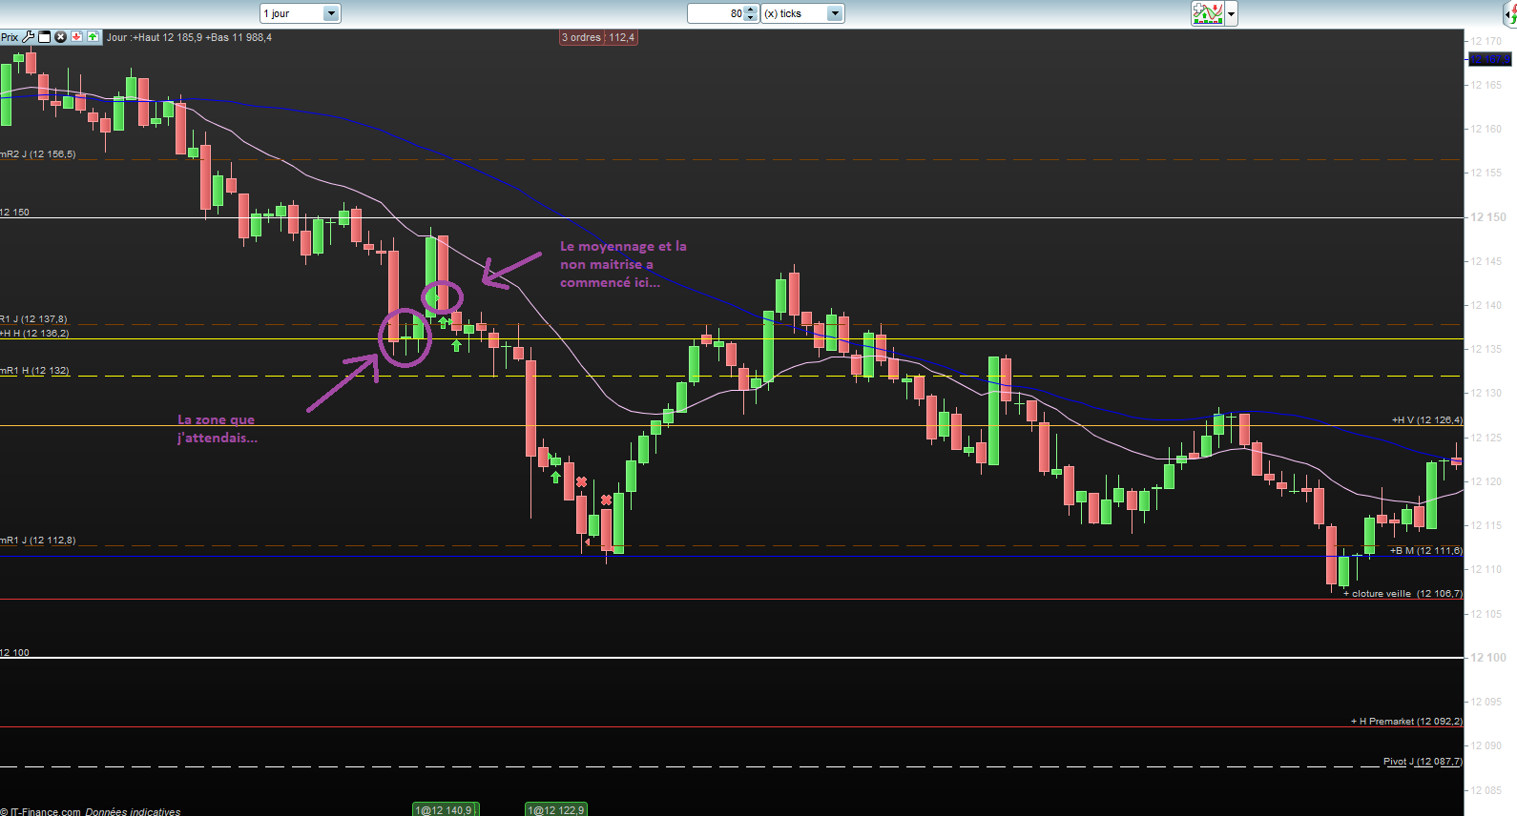Click the '112,4' orders value badge
Screen dimensions: 1517x816
pyautogui.click(x=621, y=37)
